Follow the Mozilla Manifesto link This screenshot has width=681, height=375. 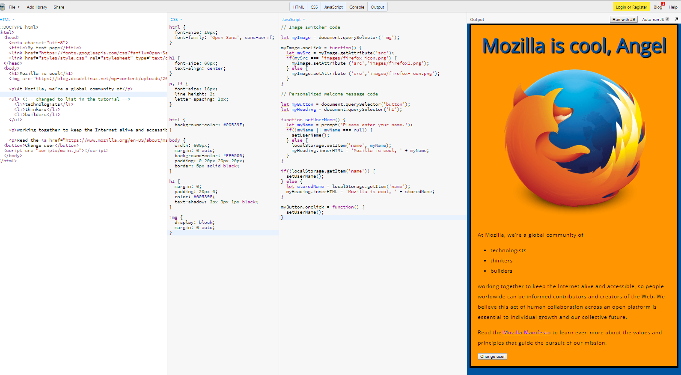(x=526, y=333)
